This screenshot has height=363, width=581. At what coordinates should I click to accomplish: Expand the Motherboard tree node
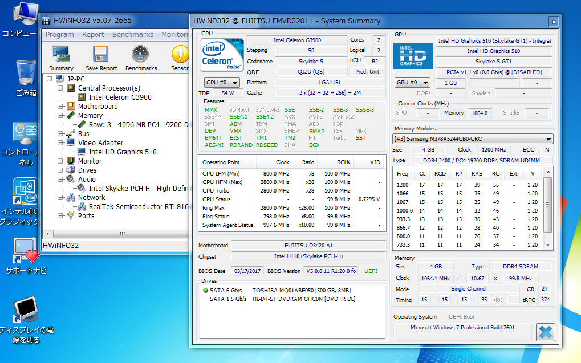pyautogui.click(x=60, y=107)
